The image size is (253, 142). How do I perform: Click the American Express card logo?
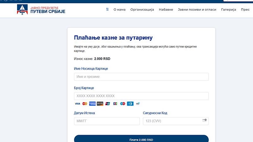pos(92,104)
